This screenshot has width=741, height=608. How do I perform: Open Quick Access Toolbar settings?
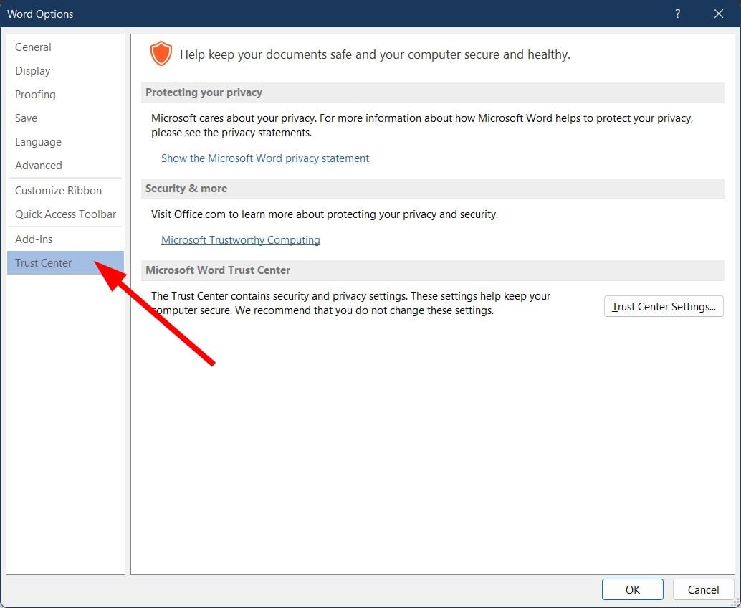(66, 214)
